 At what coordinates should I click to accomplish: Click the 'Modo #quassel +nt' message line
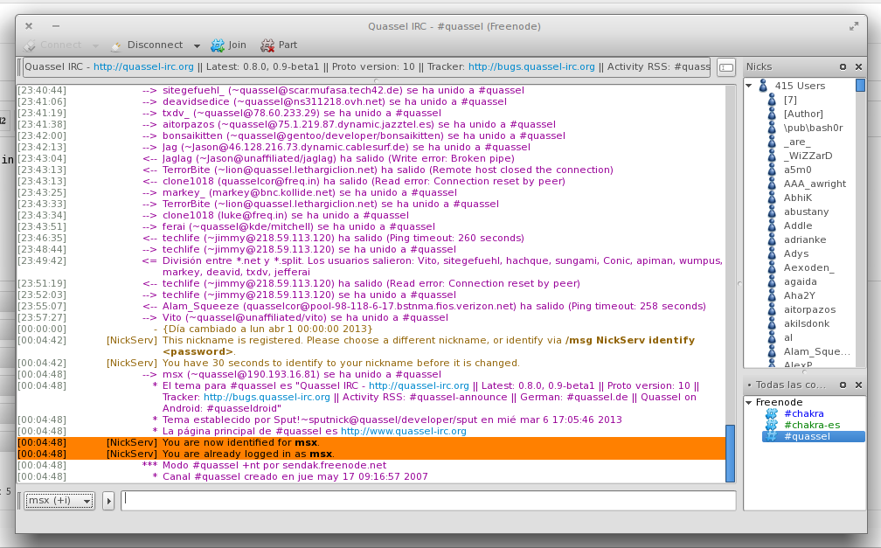pos(274,465)
